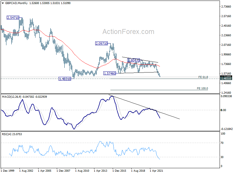
Task: Click the 1 Aug 2018 date label
Action: pyautogui.click(x=138, y=171)
